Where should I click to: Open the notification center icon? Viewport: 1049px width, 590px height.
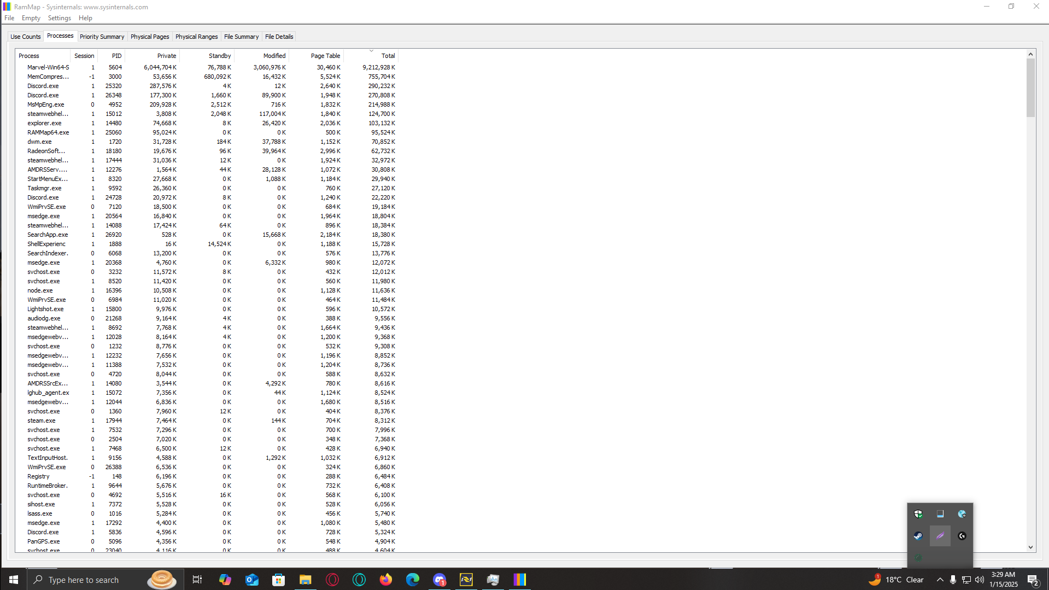(1033, 580)
